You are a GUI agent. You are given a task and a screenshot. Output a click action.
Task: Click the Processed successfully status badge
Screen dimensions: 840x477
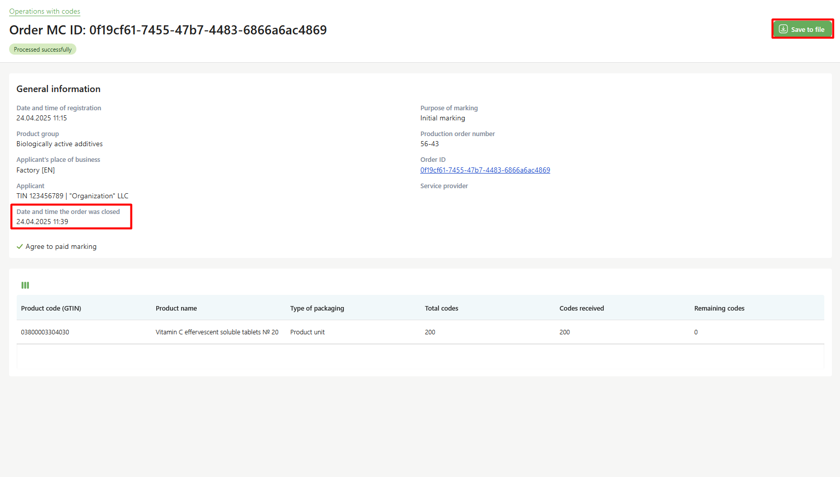click(42, 49)
